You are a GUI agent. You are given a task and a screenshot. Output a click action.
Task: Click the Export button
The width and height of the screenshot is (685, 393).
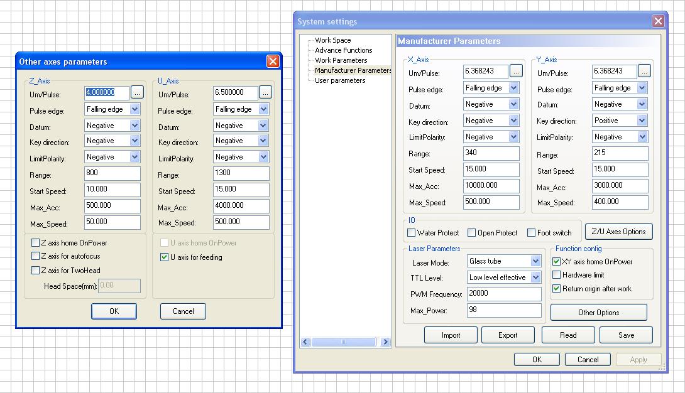[x=508, y=335]
